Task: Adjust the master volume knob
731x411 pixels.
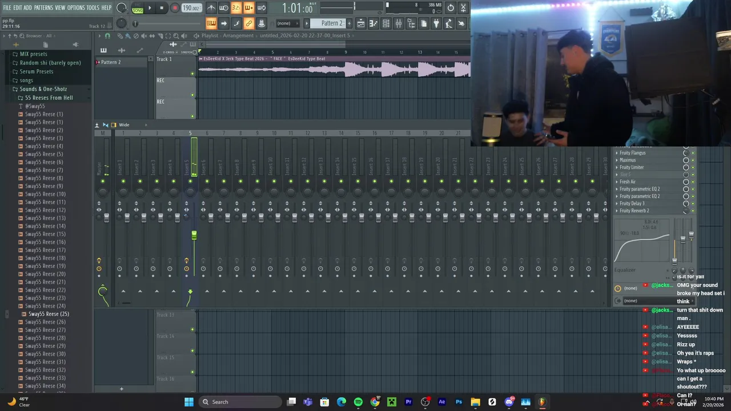Action: (x=122, y=8)
